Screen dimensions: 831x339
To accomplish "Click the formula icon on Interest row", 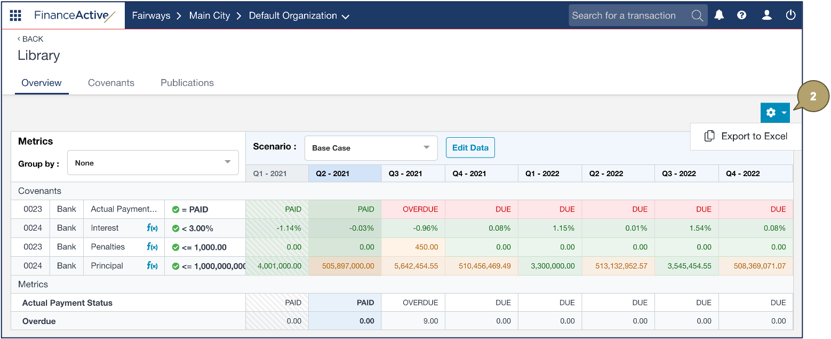I will pos(152,228).
